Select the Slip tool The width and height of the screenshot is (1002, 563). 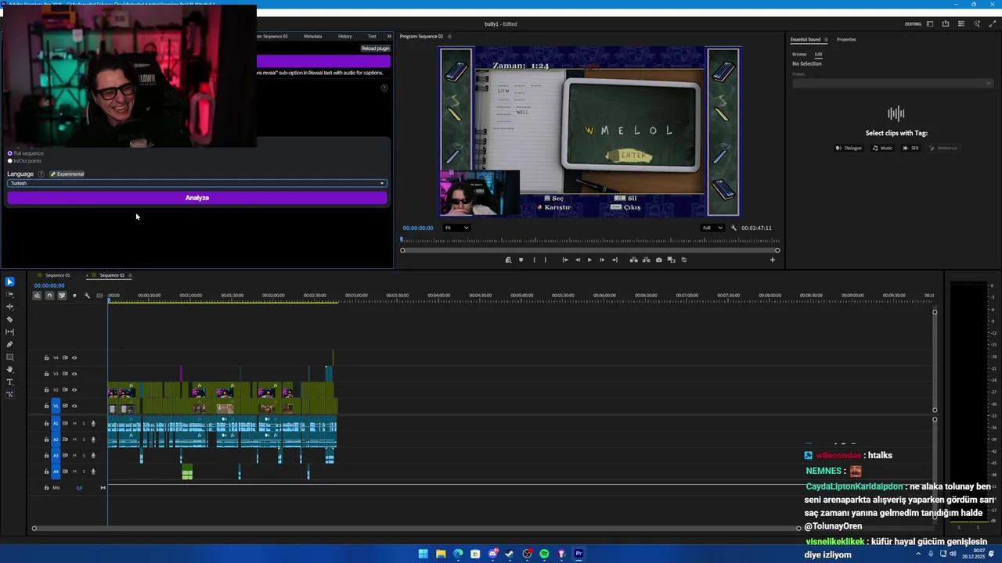(9, 332)
